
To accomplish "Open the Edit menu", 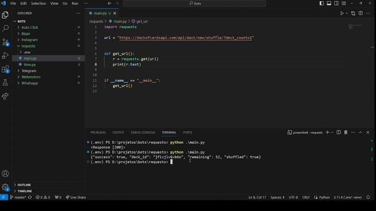I will pos(23,4).
